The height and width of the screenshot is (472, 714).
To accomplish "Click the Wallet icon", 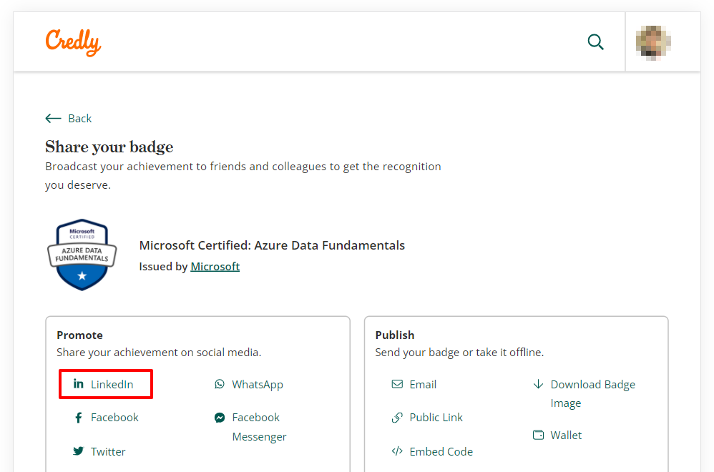I will tap(538, 435).
